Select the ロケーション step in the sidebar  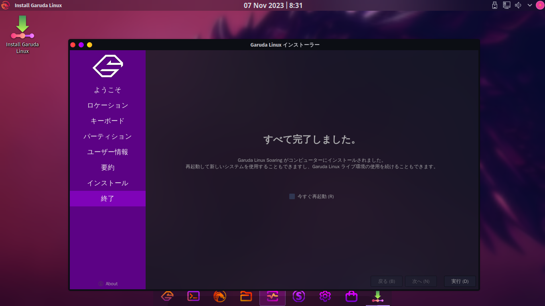click(x=108, y=106)
